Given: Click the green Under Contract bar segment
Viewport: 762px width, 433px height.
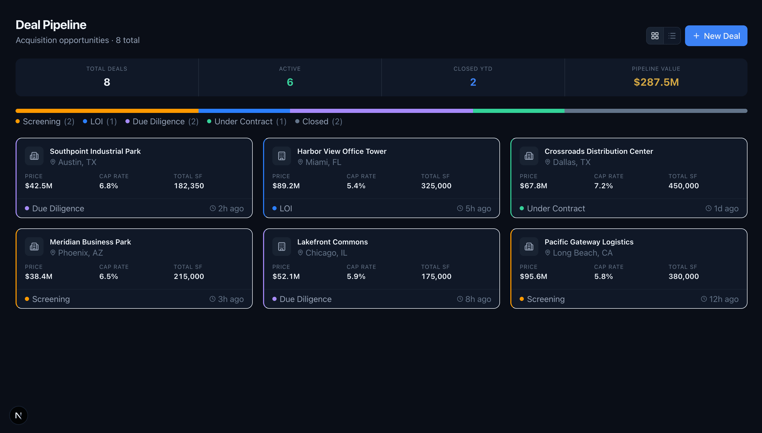Looking at the screenshot, I should click(518, 111).
